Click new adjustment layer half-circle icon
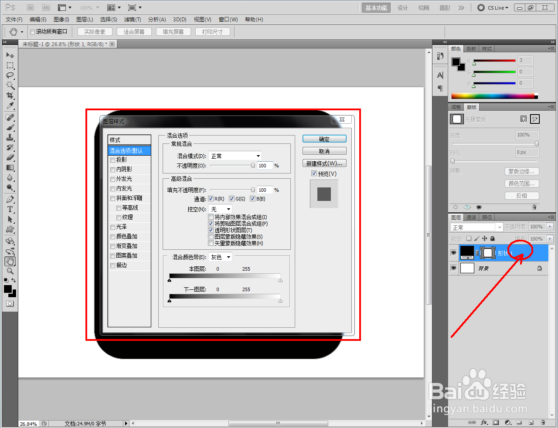The image size is (558, 428). (x=507, y=422)
